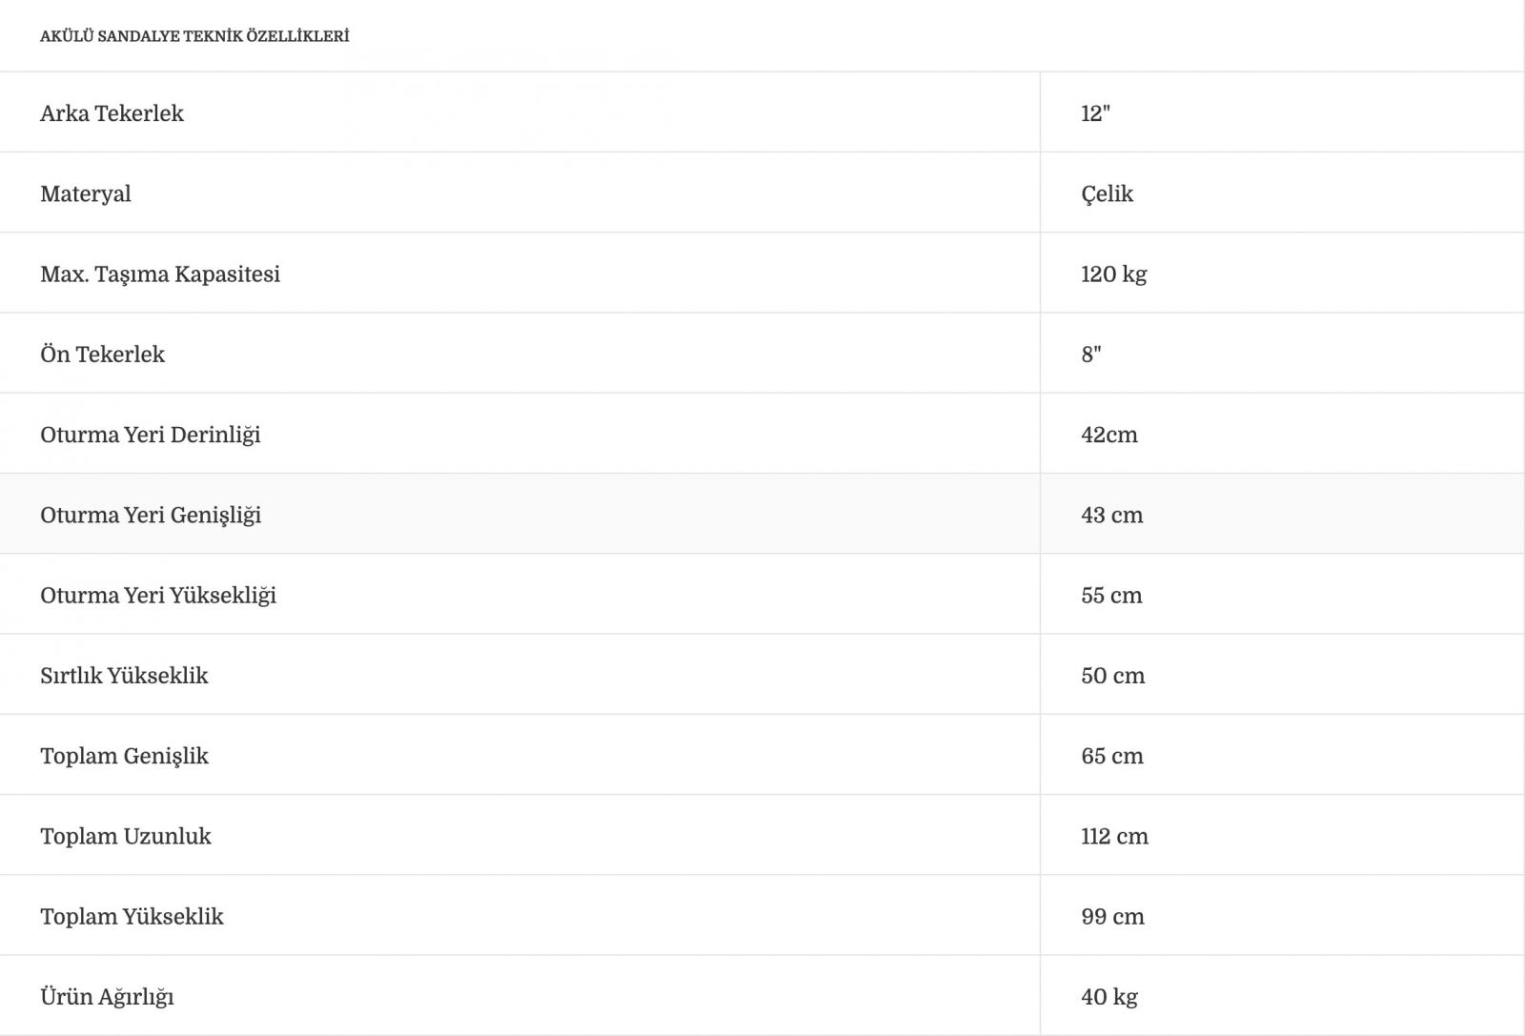Select the Toplam Uzunluk label
Screen dimensions: 1525x1036
(x=126, y=836)
